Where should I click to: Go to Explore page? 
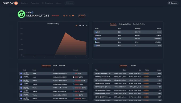tap(24, 3)
